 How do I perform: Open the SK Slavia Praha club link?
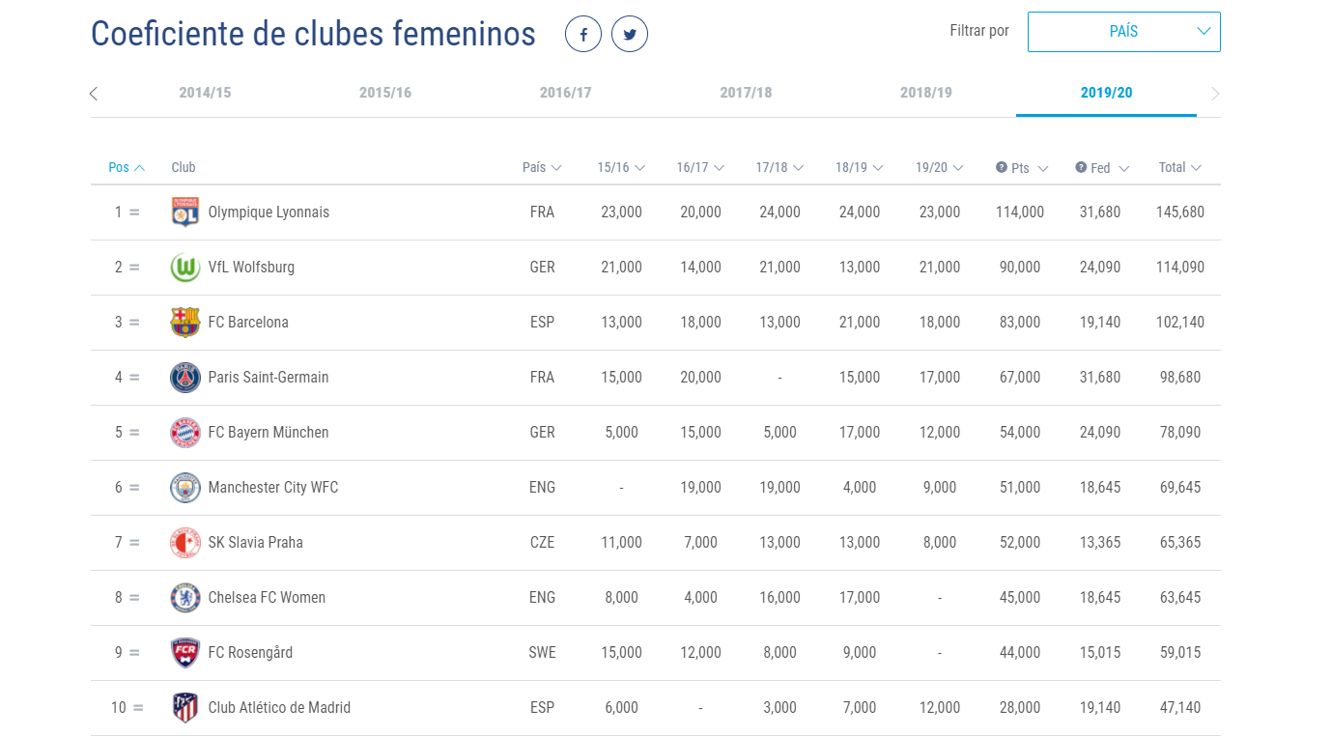[x=256, y=542]
